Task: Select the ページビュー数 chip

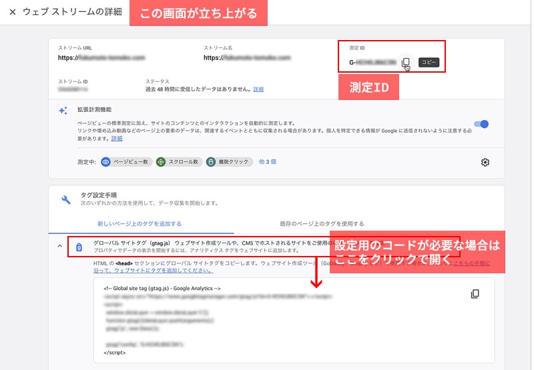Action: 126,162
